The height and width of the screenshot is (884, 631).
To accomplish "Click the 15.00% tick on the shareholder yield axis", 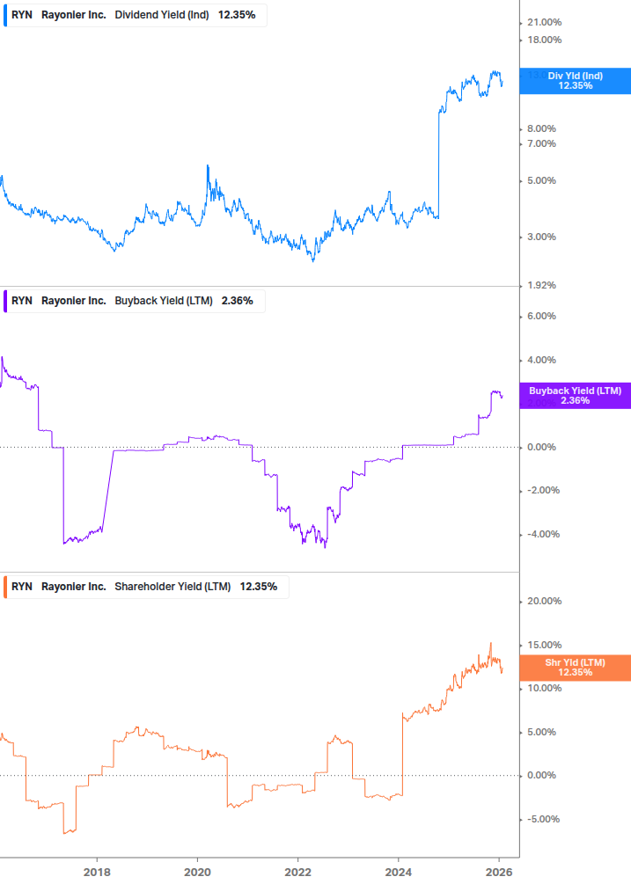I will (x=544, y=645).
